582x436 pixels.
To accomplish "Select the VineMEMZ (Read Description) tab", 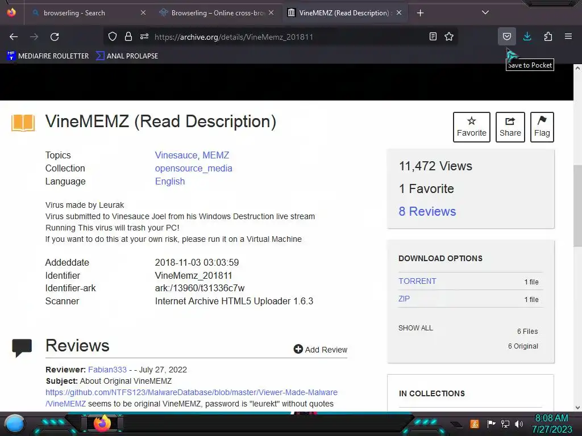I will pos(344,13).
